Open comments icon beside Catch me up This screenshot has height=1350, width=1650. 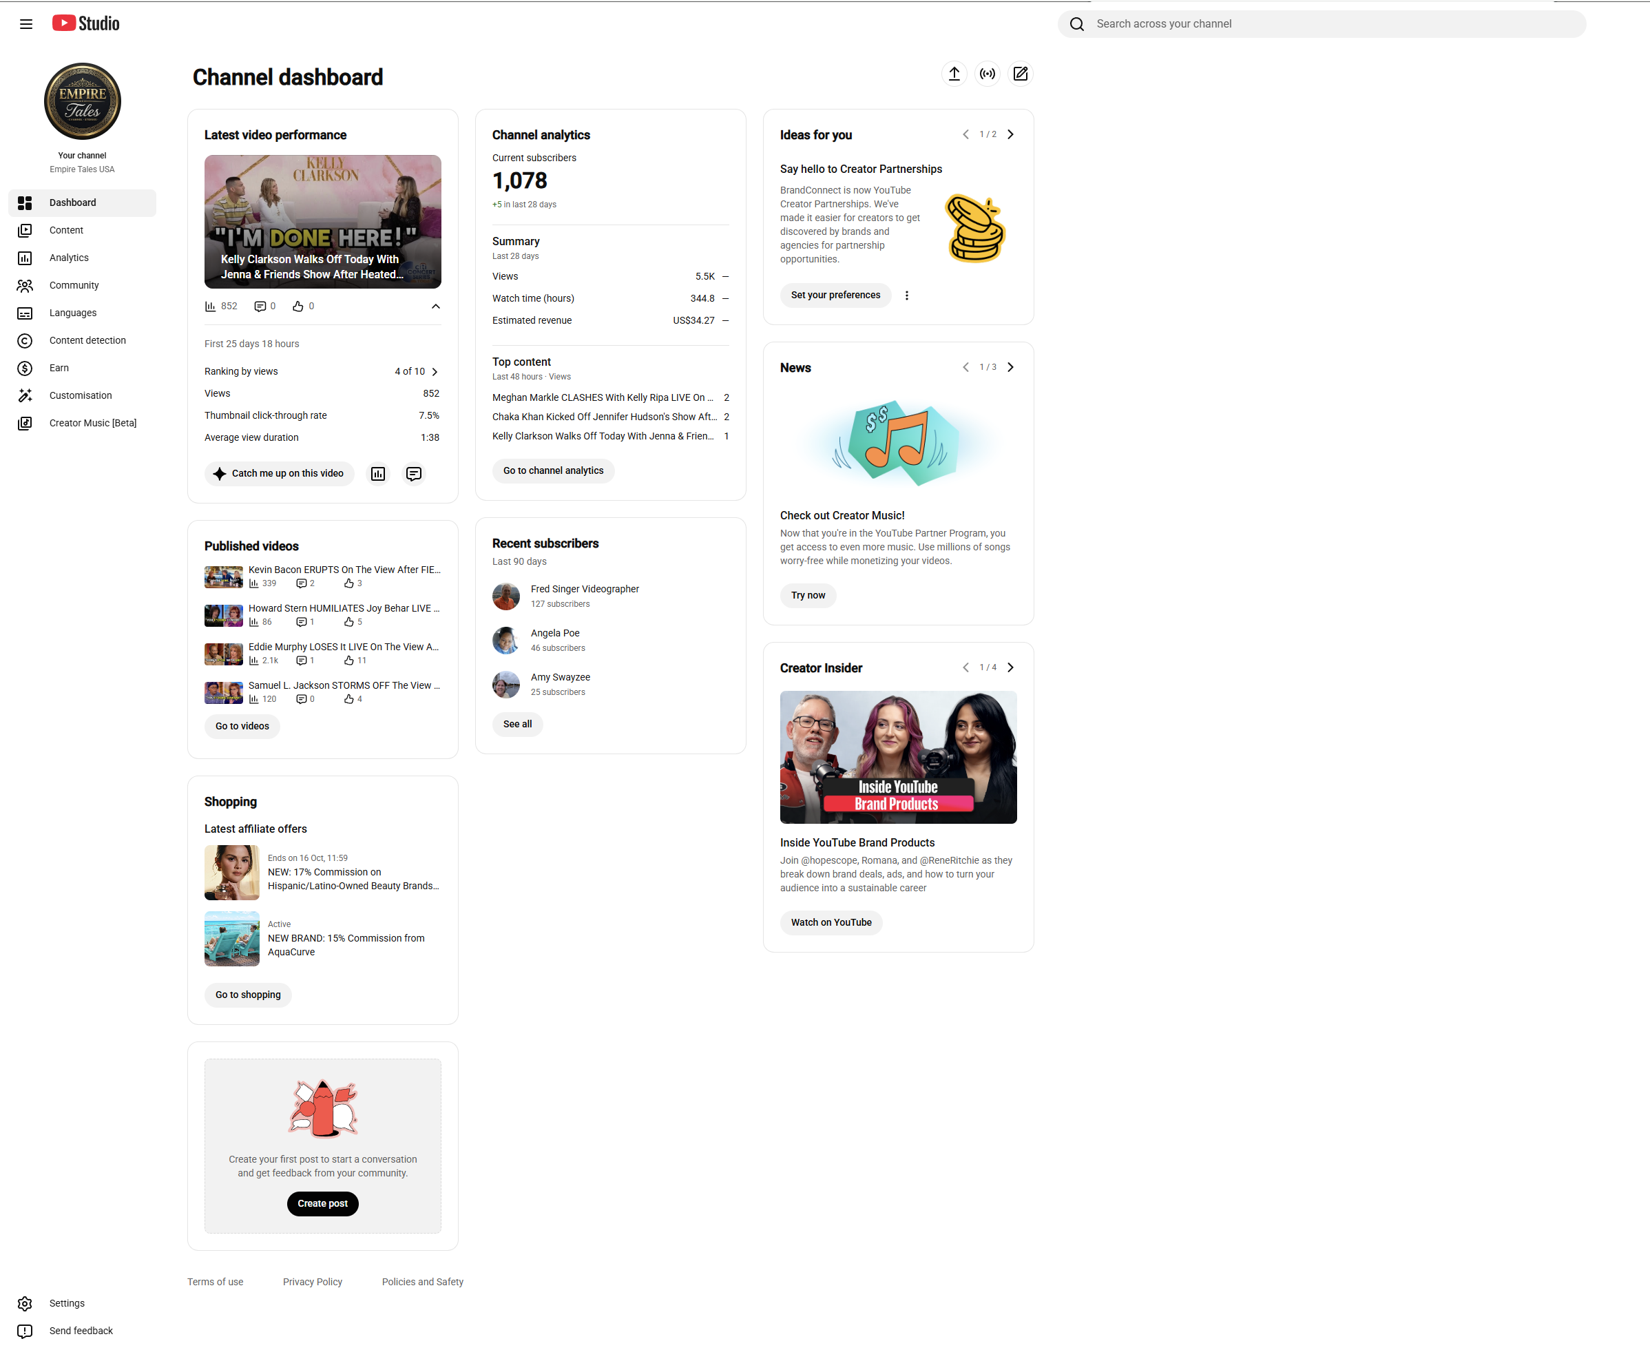pos(414,474)
